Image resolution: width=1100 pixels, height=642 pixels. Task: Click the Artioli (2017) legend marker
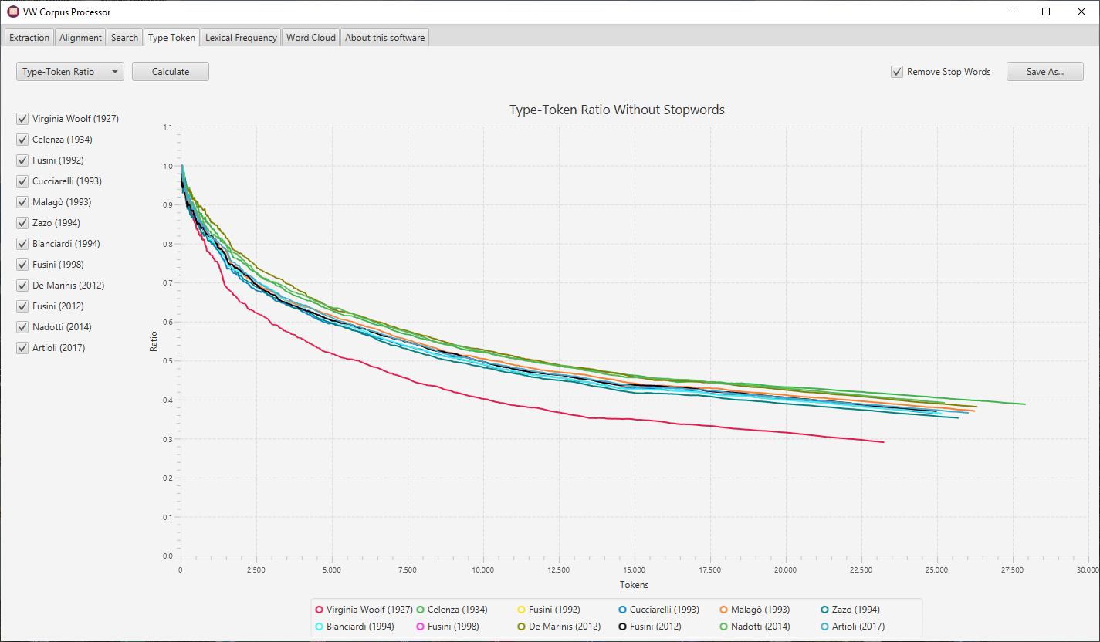pos(825,627)
